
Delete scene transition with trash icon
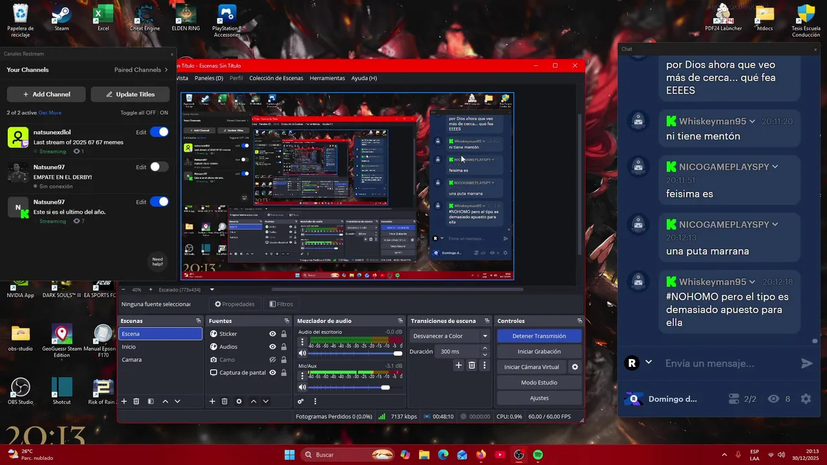tap(472, 365)
